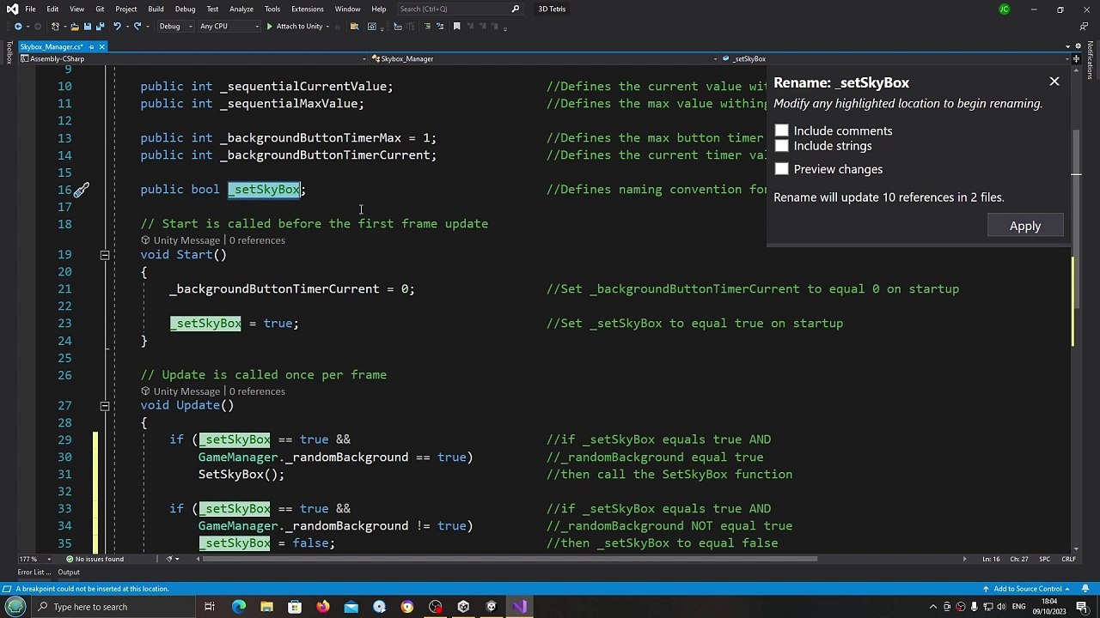The height and width of the screenshot is (618, 1100).
Task: Enable the Include strings checkbox
Action: 781,146
